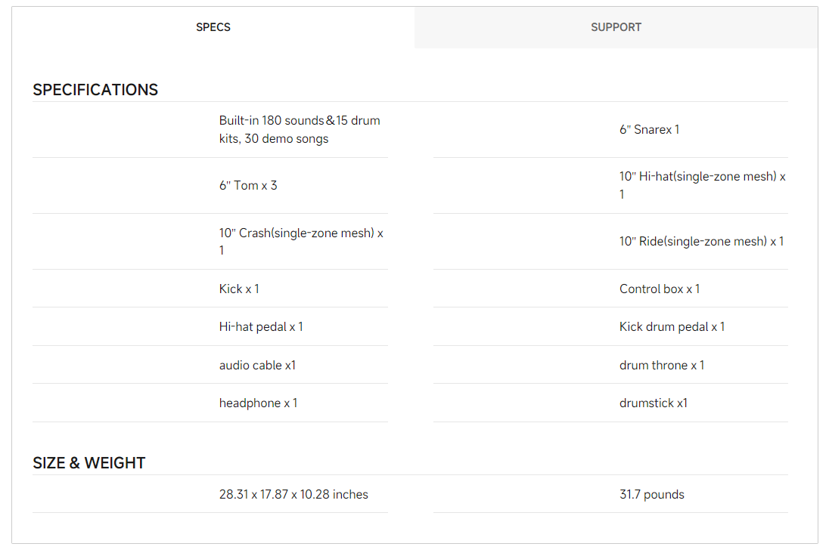
Task: Click the drumstick x1 entry
Action: pyautogui.click(x=653, y=403)
